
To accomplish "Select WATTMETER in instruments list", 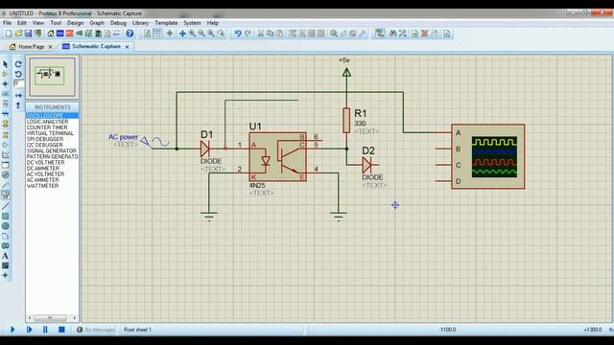I will (42, 186).
